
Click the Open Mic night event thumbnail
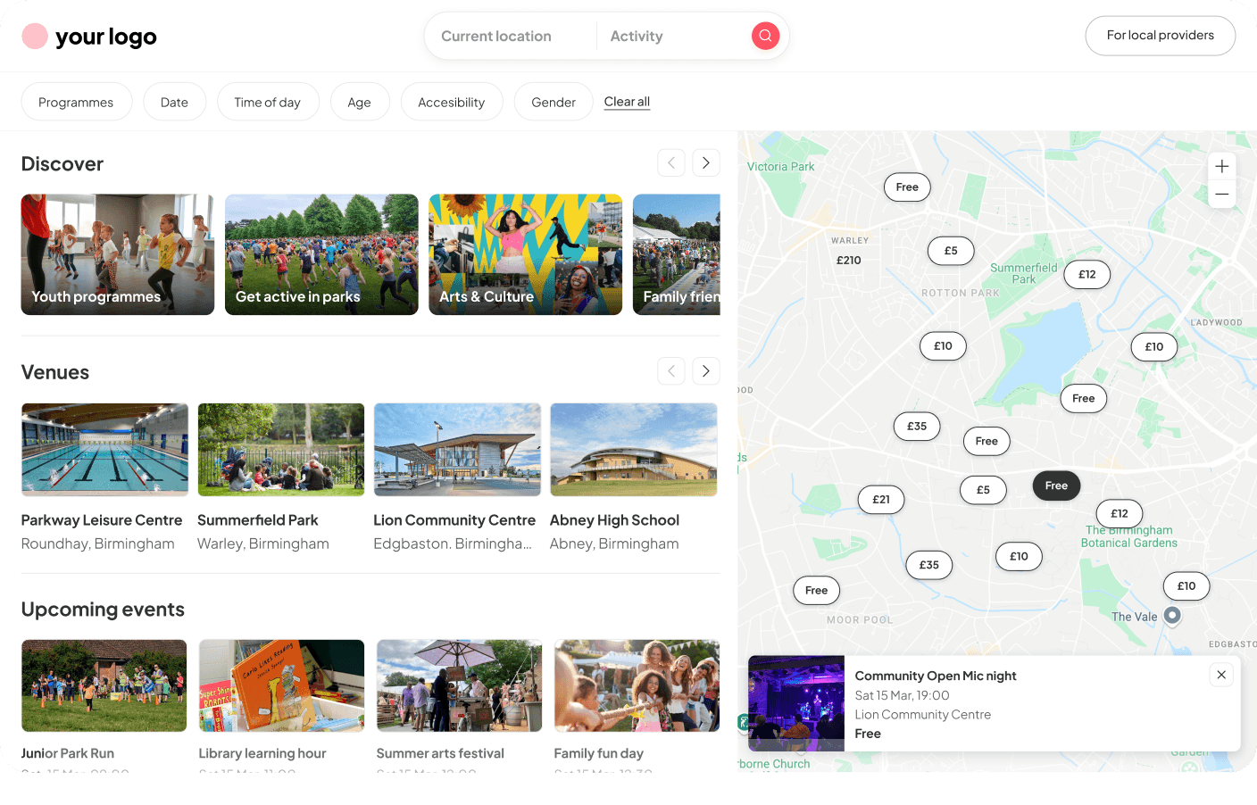coord(796,703)
